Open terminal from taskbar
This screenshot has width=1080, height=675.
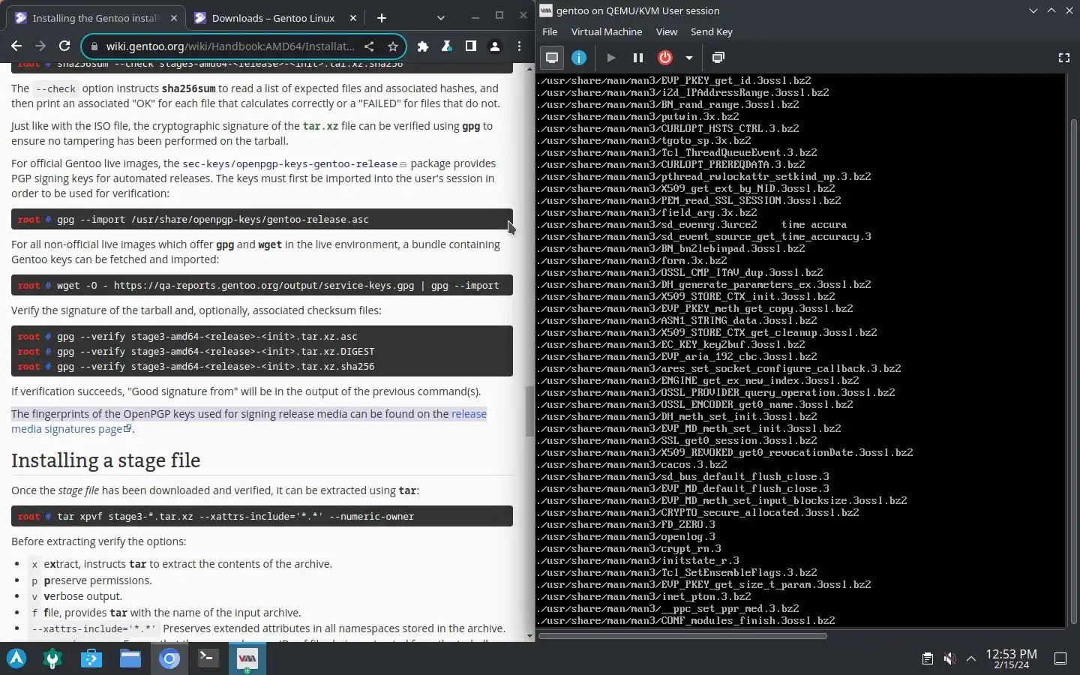point(208,658)
